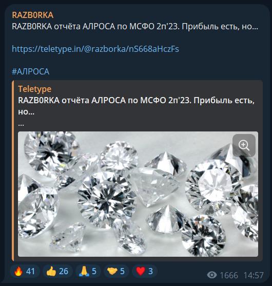Screen dimensions: 272x286
Task: Click the 41 count on the fire reaction
Action: (30, 272)
